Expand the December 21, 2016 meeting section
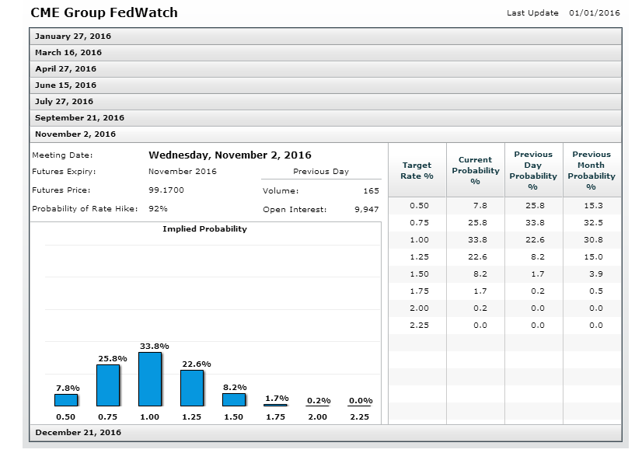 325,432
